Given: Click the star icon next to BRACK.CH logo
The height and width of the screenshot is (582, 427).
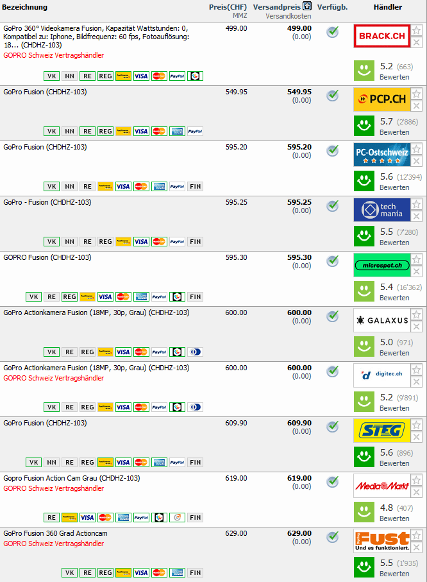Looking at the screenshot, I should tap(417, 30).
